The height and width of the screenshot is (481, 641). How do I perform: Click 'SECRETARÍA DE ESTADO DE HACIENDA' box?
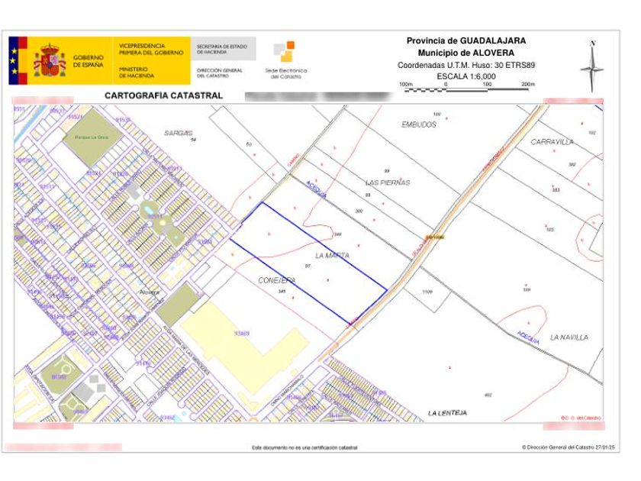(223, 49)
